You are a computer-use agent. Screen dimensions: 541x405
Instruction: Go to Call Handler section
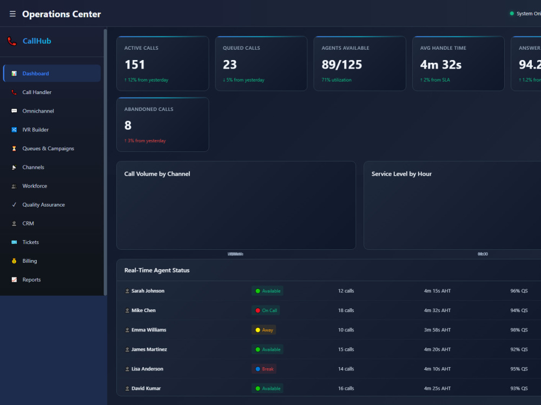(x=52, y=92)
